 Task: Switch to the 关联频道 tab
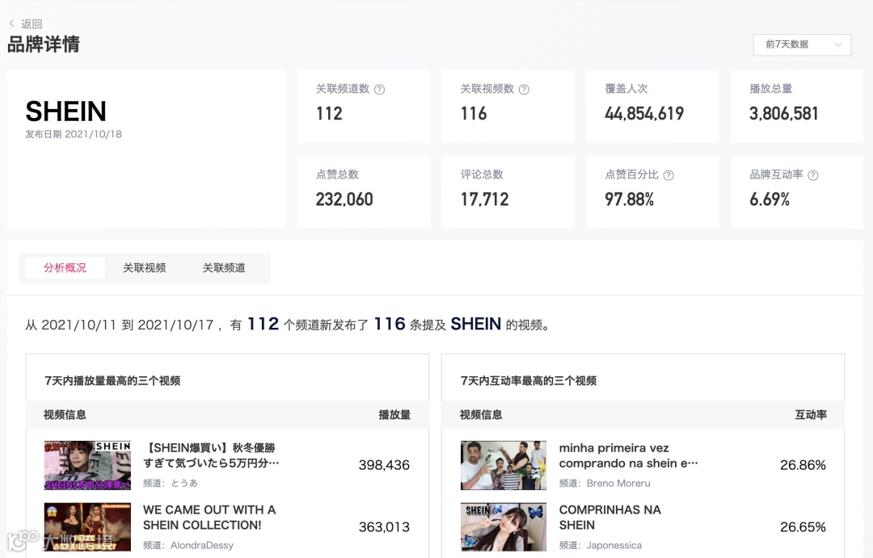click(x=224, y=268)
